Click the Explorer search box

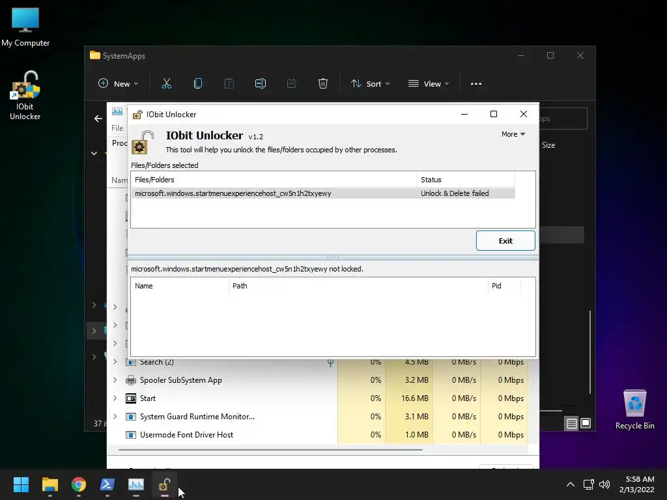tap(563, 118)
